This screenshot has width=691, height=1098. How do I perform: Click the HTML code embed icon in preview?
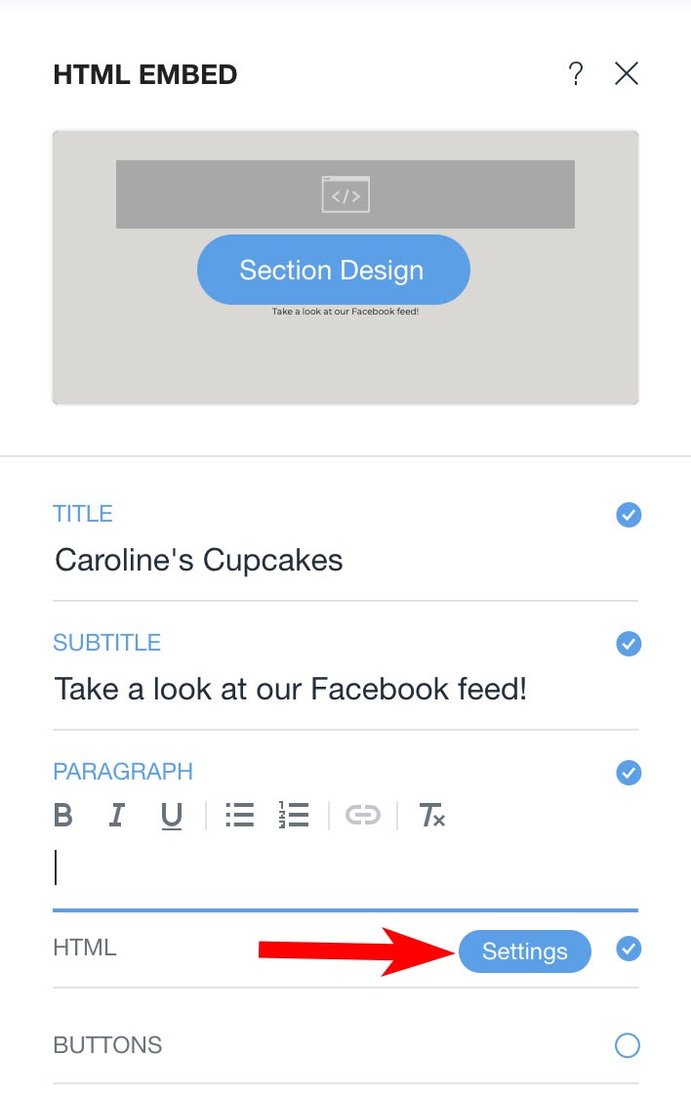345,194
